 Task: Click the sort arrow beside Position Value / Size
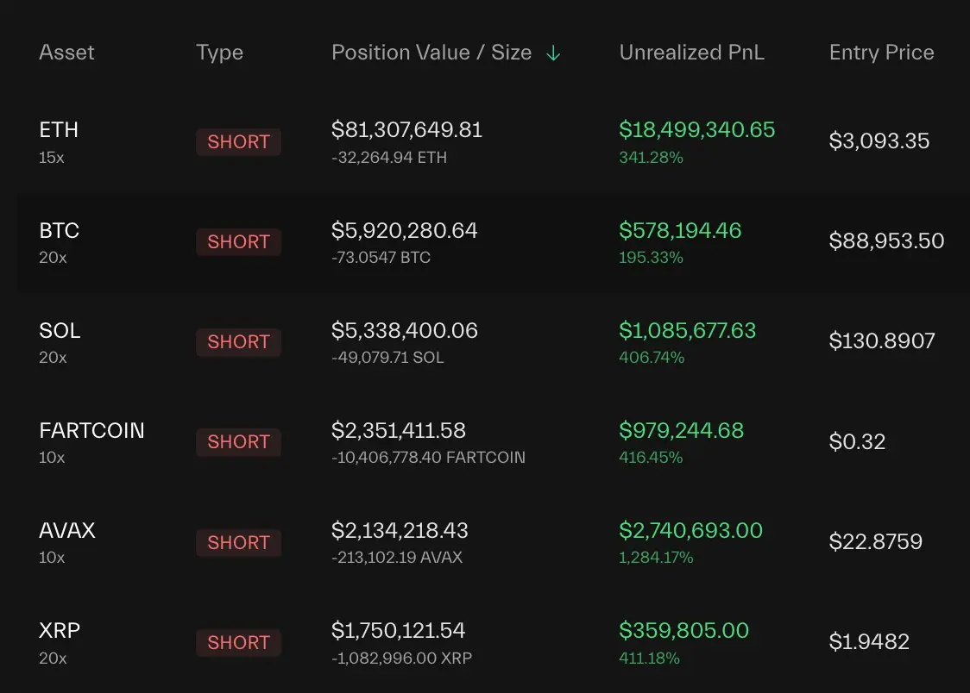click(x=553, y=53)
